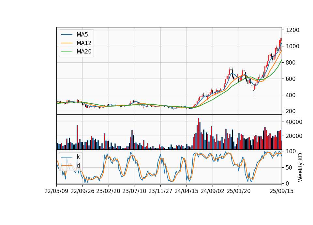The height and width of the screenshot is (225, 313).
Task: Click the 24/04/15 date label
Action: click(x=186, y=191)
